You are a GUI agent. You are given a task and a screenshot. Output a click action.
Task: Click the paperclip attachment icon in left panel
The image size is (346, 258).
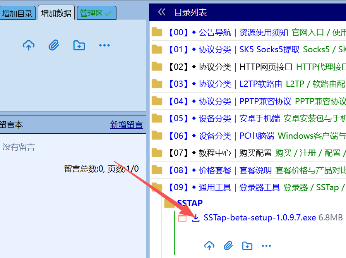[x=54, y=45]
